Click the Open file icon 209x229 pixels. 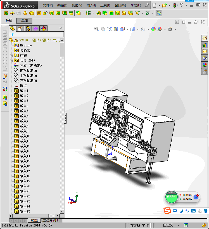click(x=165, y=5)
